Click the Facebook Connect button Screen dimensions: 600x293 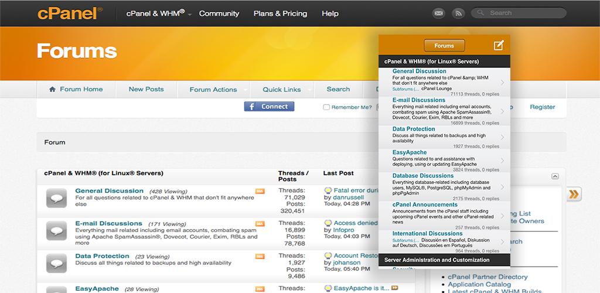point(269,106)
